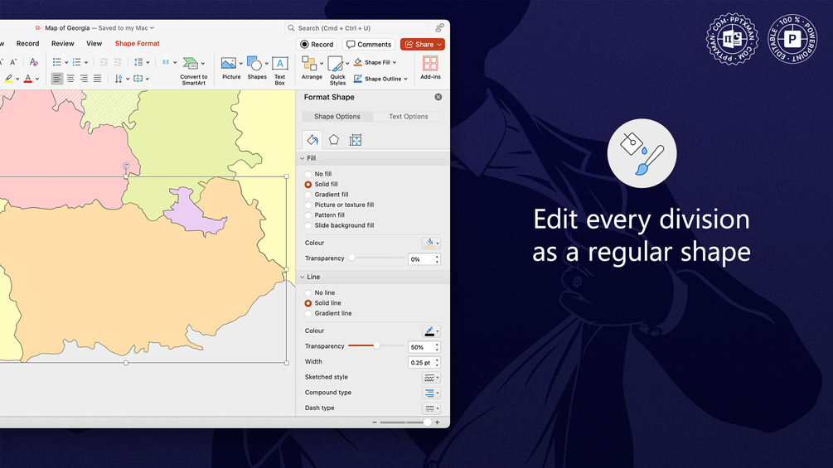Open the Share button's dropdown arrow
This screenshot has height=468, width=833.
(439, 45)
